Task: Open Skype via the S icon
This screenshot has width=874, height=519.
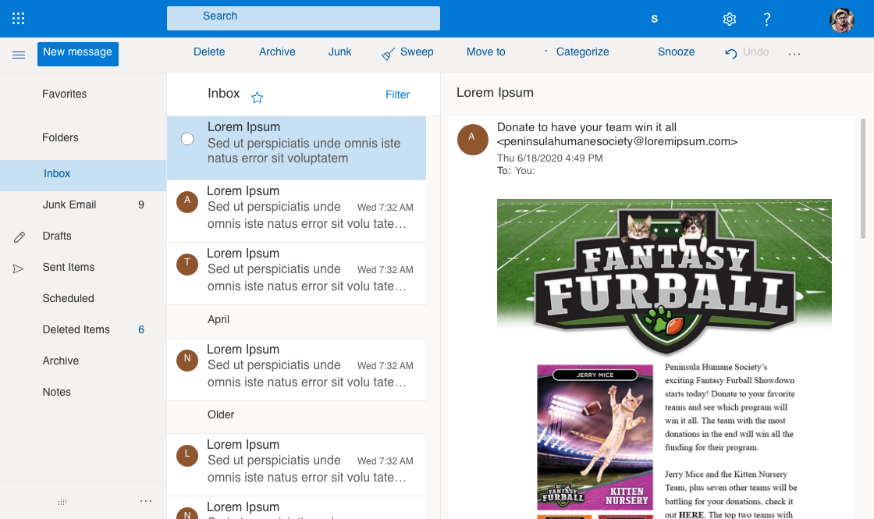Action: (x=655, y=19)
